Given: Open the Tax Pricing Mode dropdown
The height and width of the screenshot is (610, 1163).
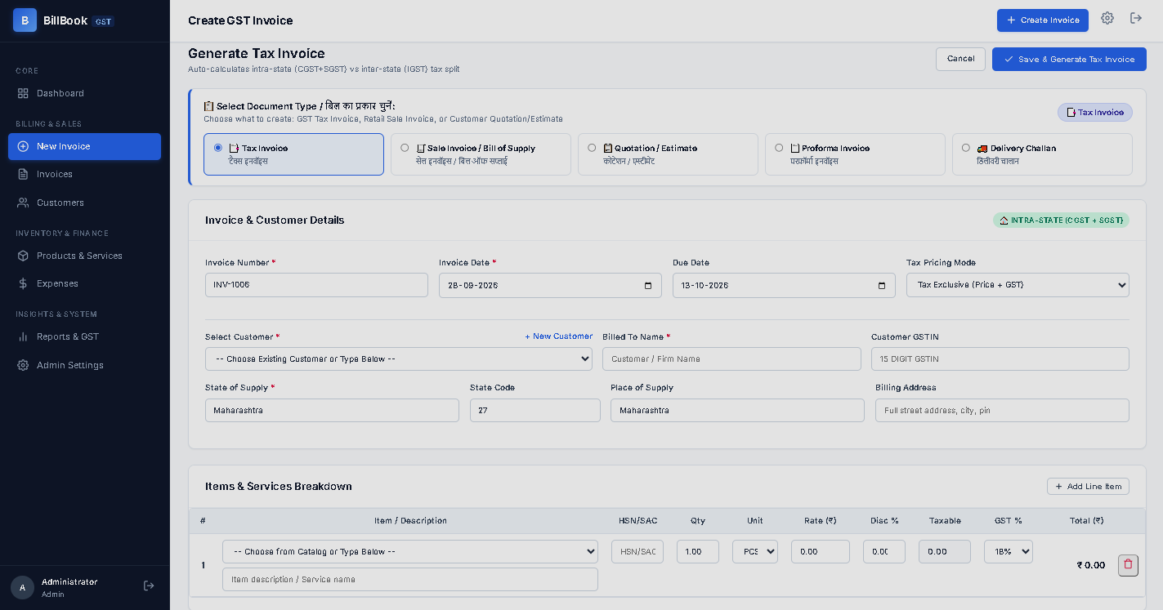Looking at the screenshot, I should (x=1018, y=285).
